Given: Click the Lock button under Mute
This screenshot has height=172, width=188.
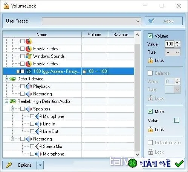Looking at the screenshot, I should tap(156, 130).
